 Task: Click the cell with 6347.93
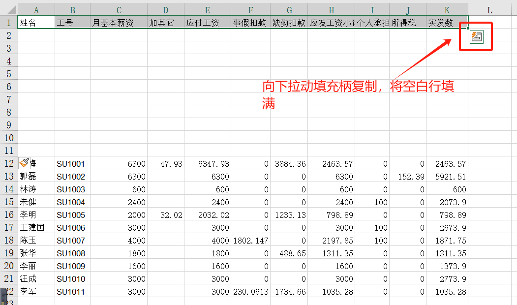(x=208, y=163)
